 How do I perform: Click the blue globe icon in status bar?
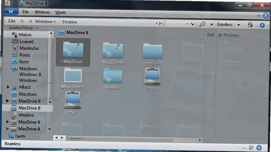259,148
